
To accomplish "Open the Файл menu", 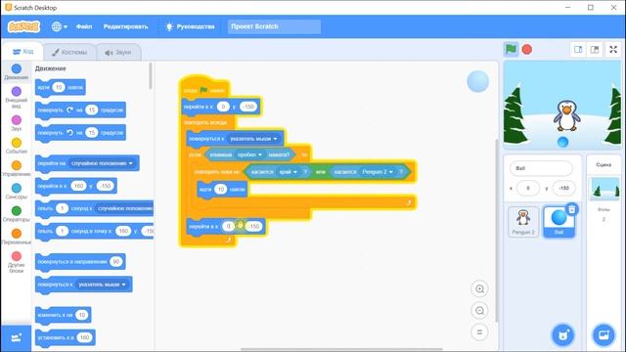I will coord(84,26).
